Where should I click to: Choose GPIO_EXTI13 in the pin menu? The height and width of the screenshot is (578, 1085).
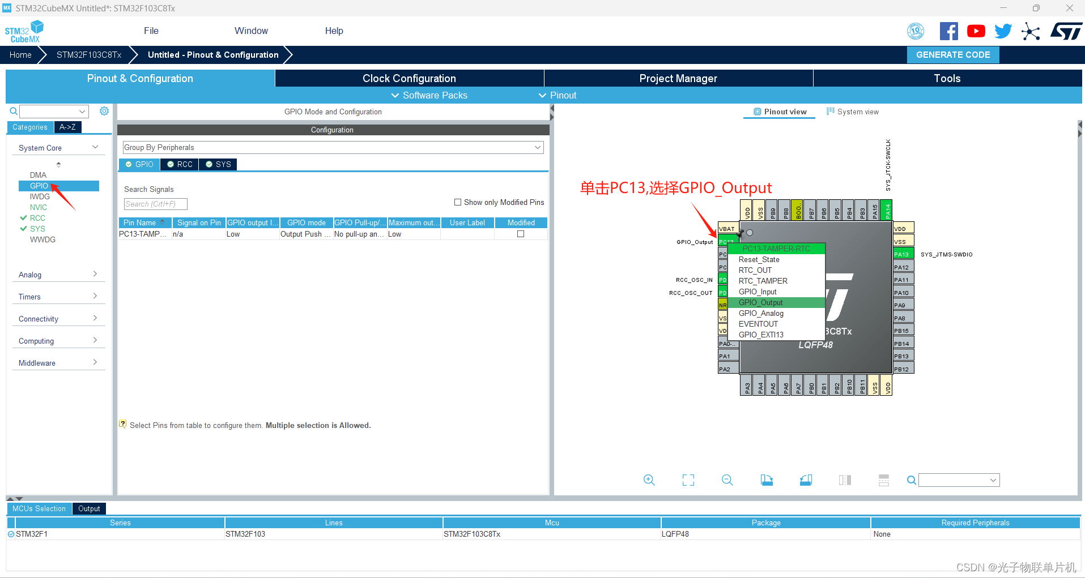776,335
